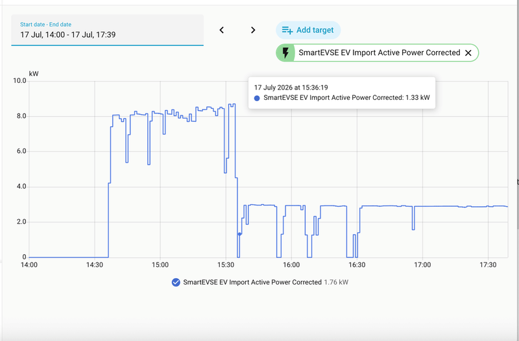Toggle the series via the legend label text
519x341 pixels.
[x=252, y=282]
